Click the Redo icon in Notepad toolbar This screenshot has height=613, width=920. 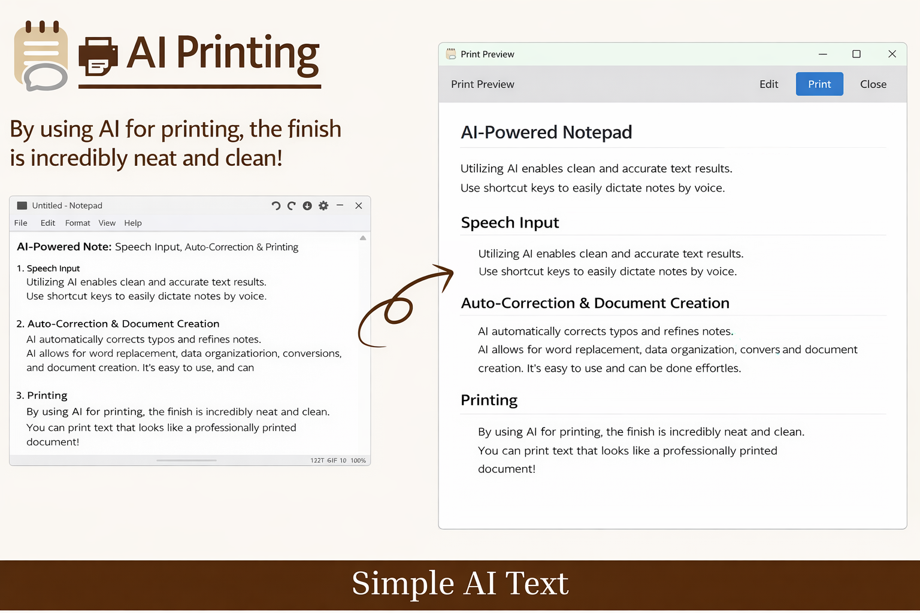pos(292,205)
